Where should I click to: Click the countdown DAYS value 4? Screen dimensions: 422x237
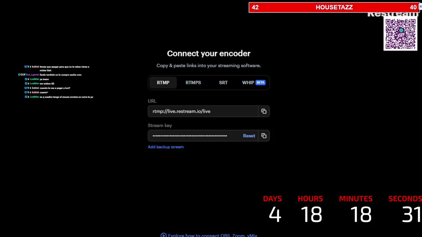(275, 214)
